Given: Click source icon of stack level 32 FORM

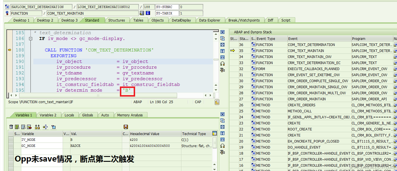Looking at the screenshot, I should click(x=253, y=69).
